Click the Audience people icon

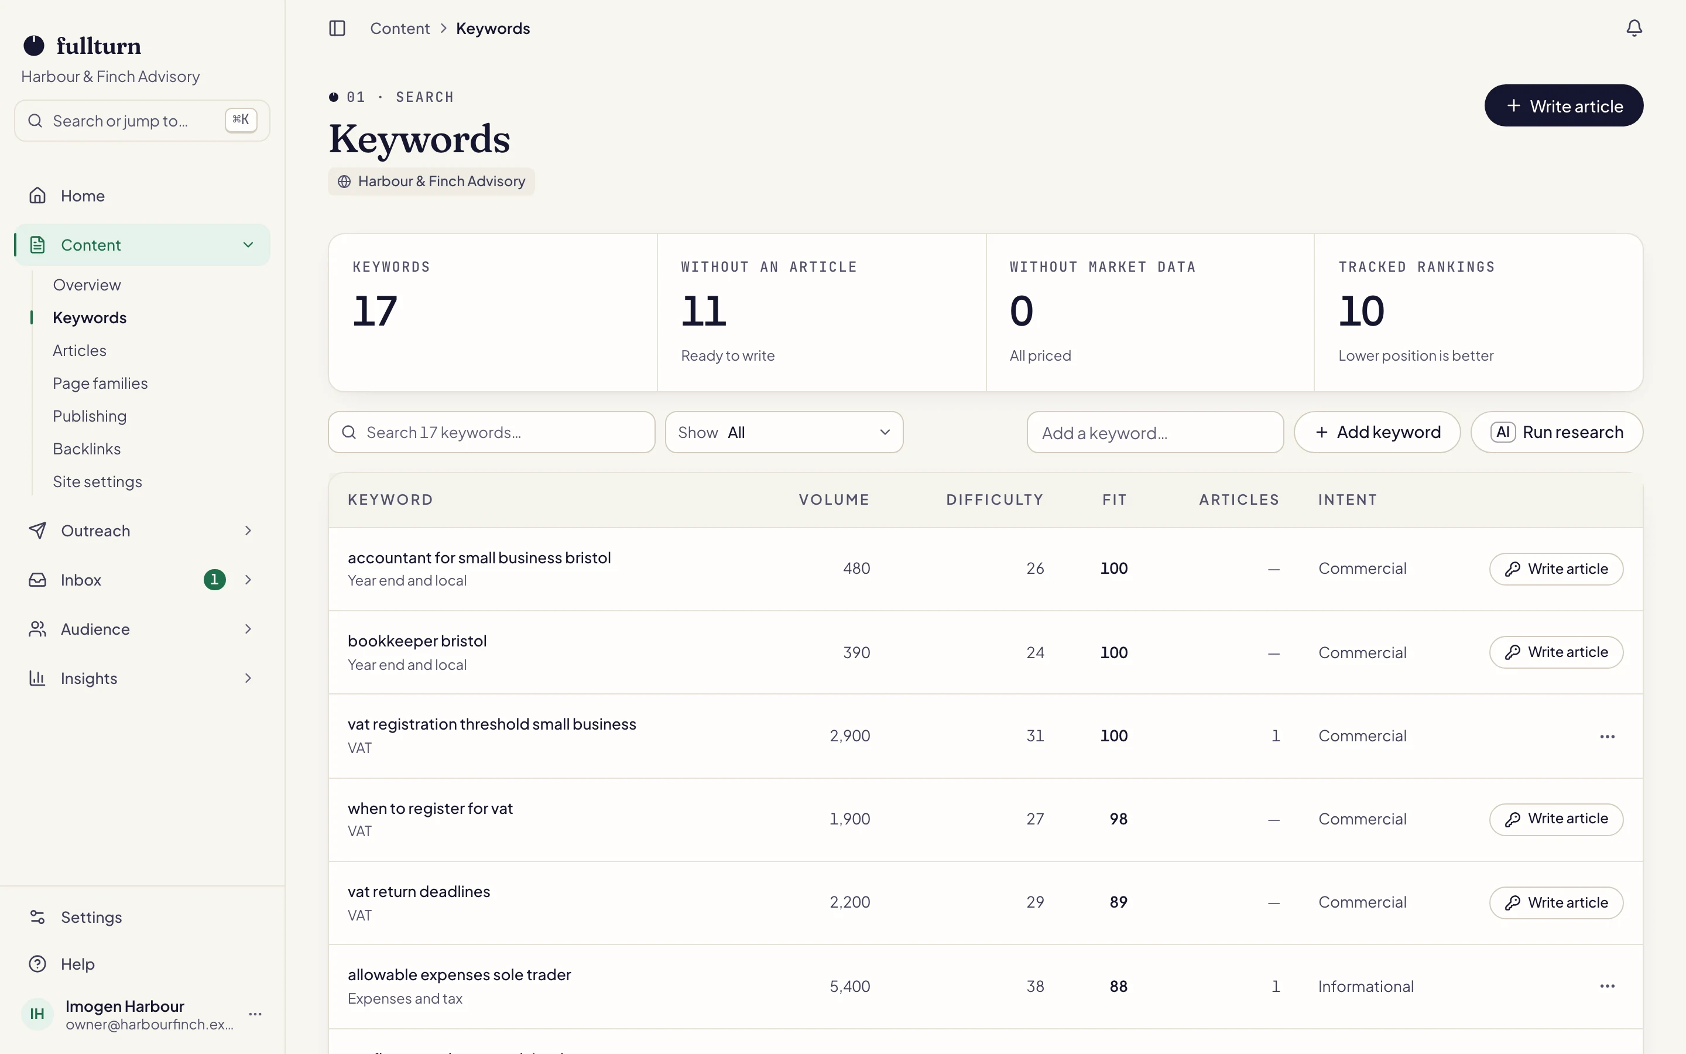(x=37, y=629)
